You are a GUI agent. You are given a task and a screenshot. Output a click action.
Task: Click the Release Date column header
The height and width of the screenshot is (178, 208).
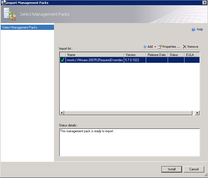coord(157,55)
